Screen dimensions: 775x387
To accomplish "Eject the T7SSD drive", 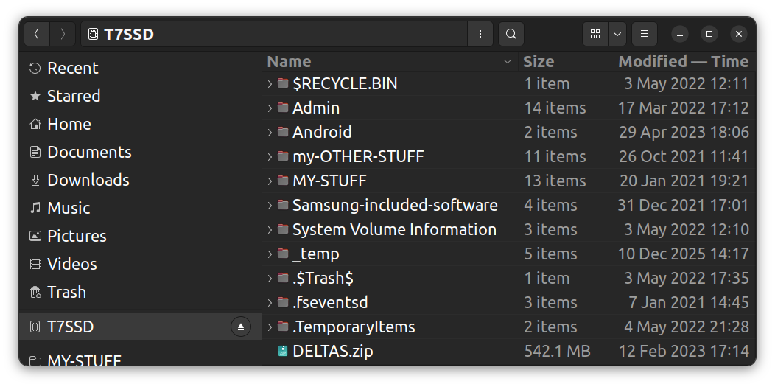I will pos(241,327).
